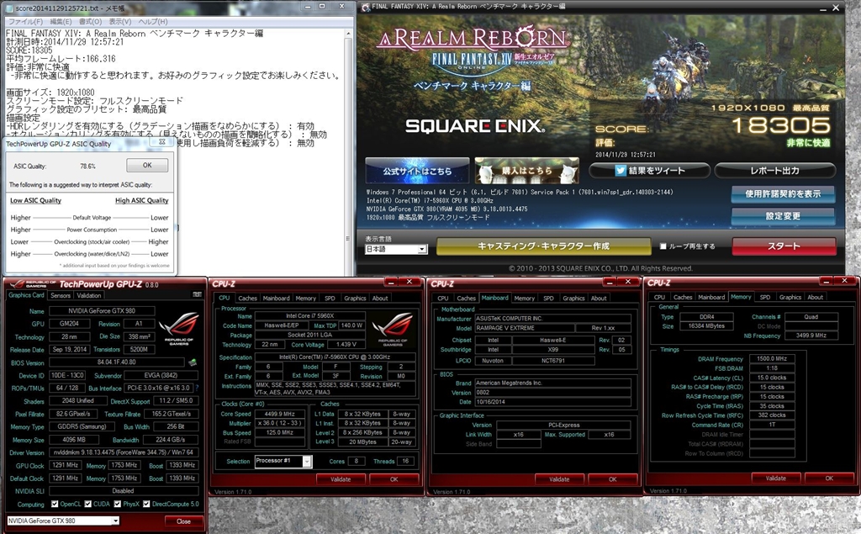The height and width of the screenshot is (534, 861).
Task: Switch to GPU-Z Validation tab
Action: pyautogui.click(x=89, y=295)
